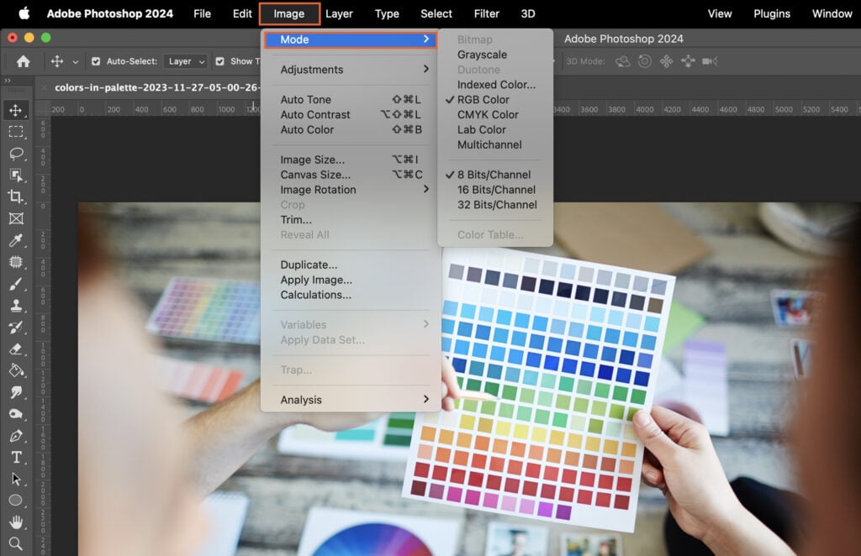Select the Type tool

pyautogui.click(x=18, y=455)
